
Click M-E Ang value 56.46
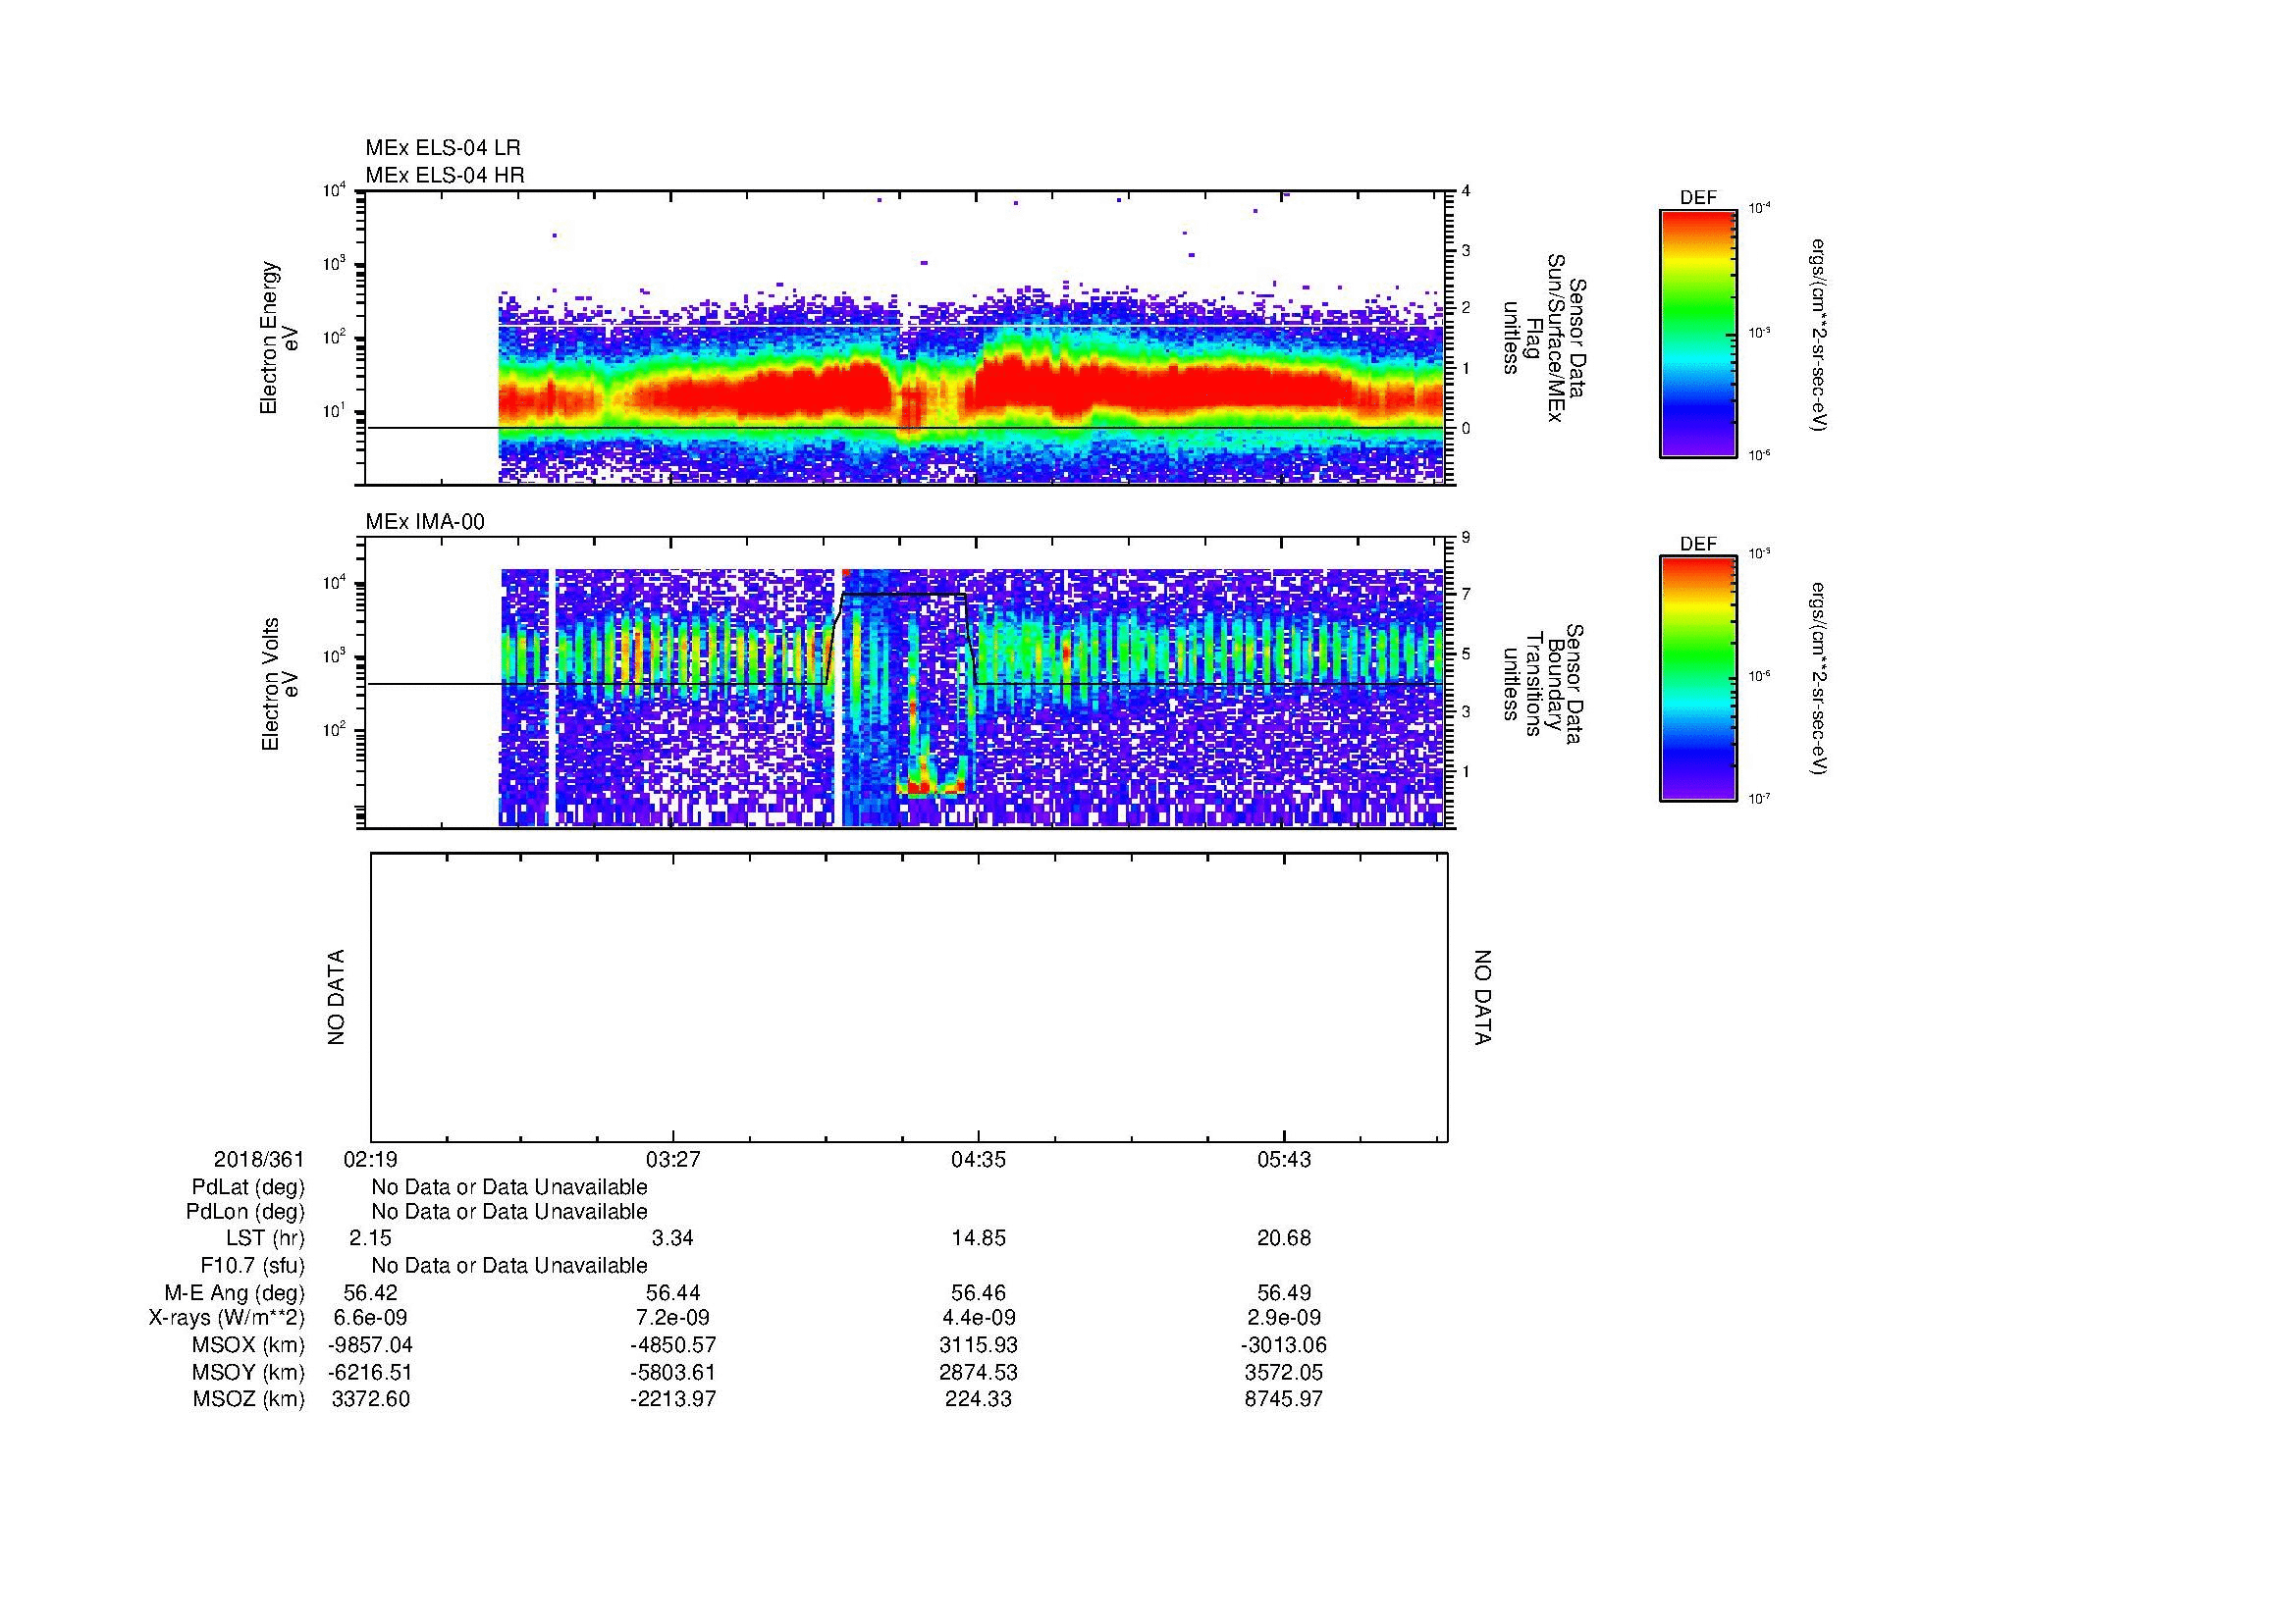click(979, 1293)
